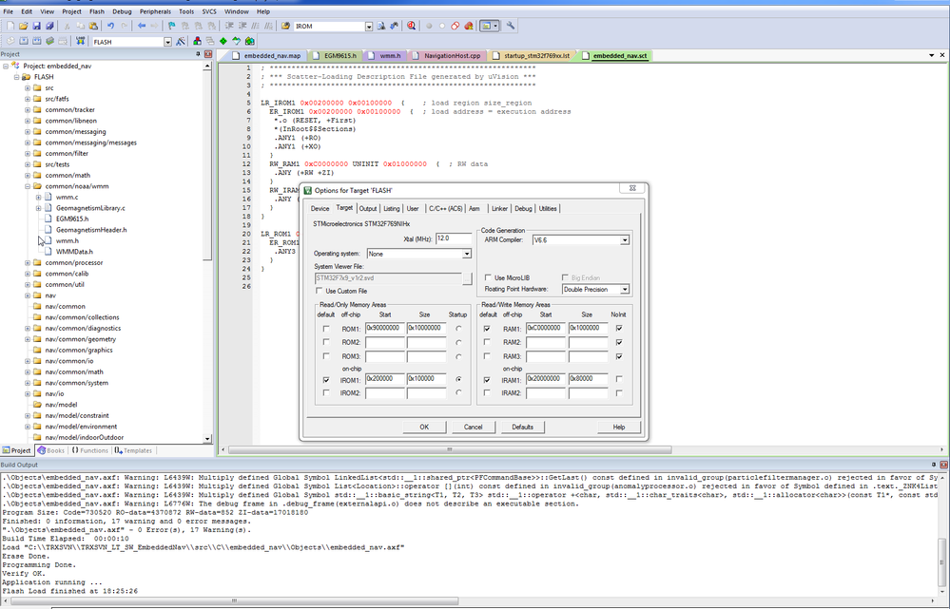Open the Peripherals menu
This screenshot has width=950, height=609.
point(155,11)
